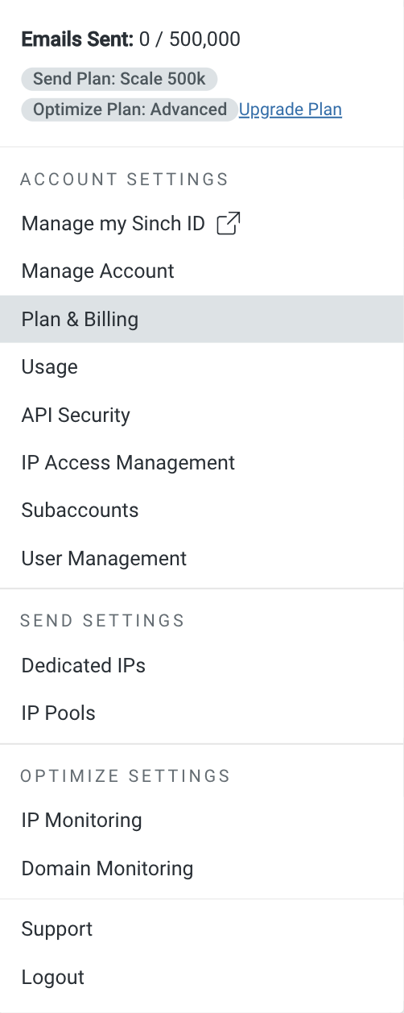This screenshot has height=1013, width=404.
Task: Click Logout
Action: [202, 978]
